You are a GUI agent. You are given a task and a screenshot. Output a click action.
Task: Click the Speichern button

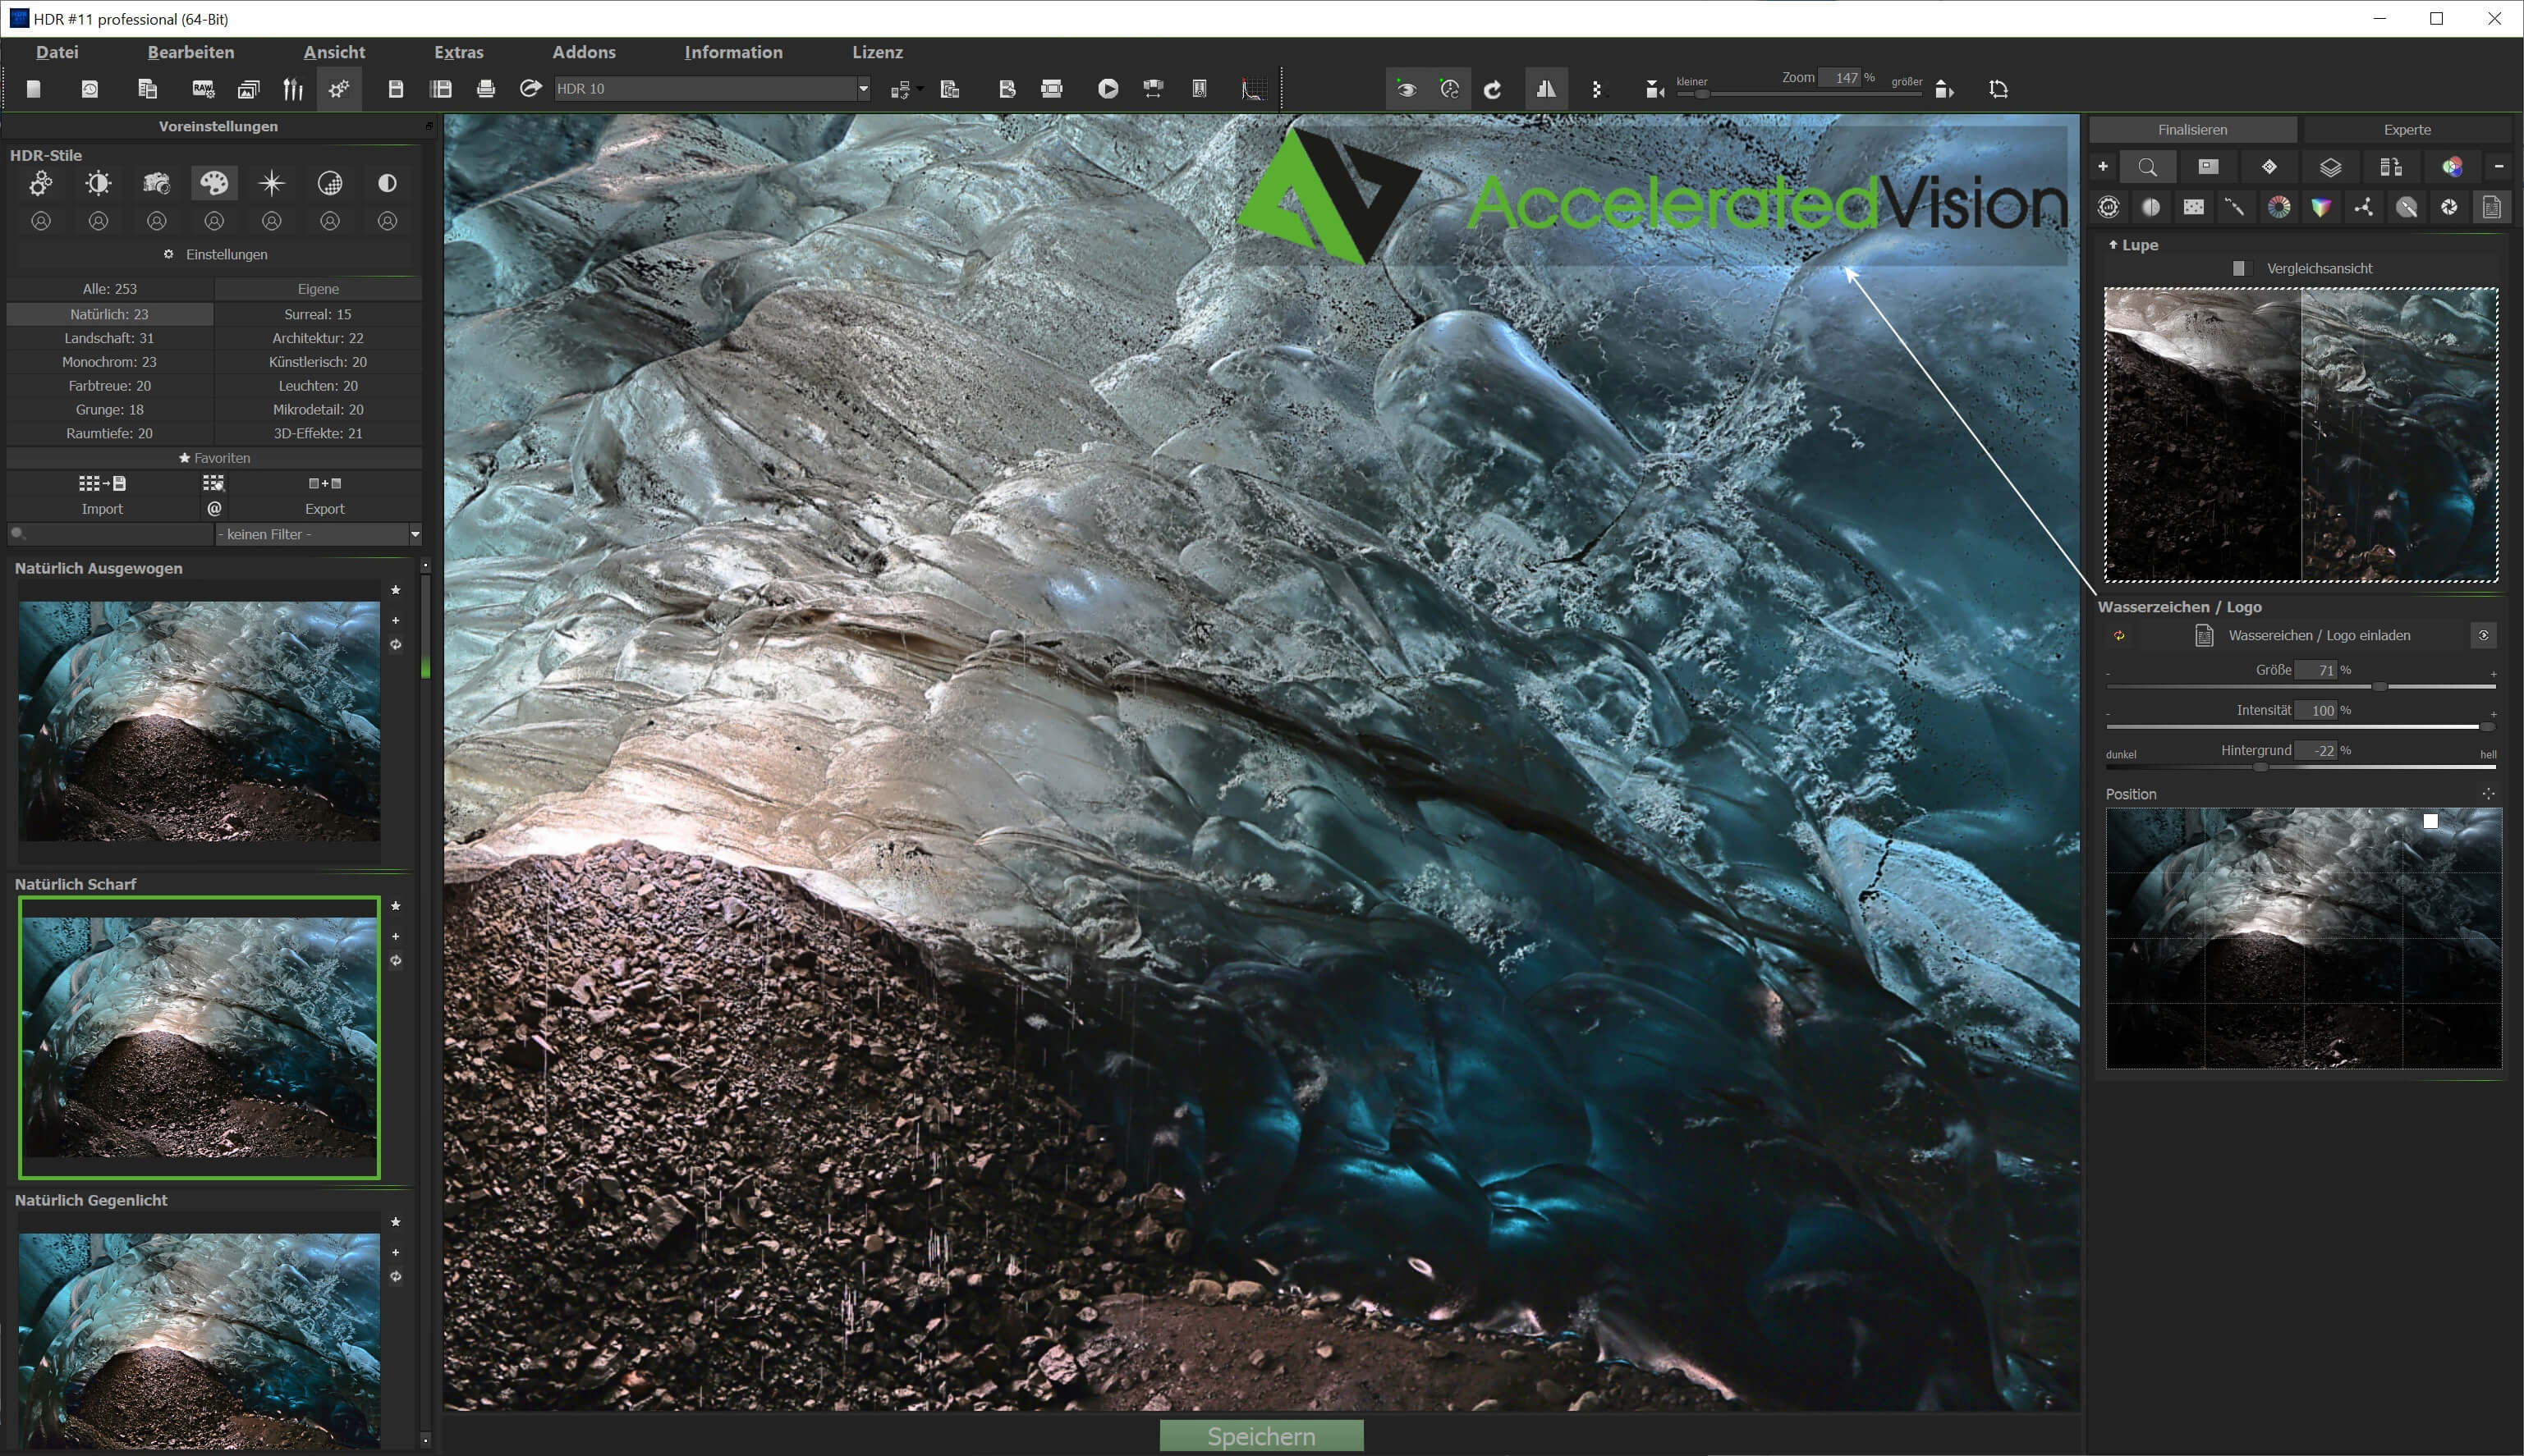pos(1260,1436)
